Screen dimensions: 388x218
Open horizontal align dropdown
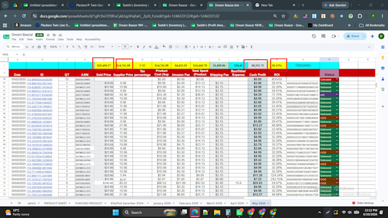[187, 47]
